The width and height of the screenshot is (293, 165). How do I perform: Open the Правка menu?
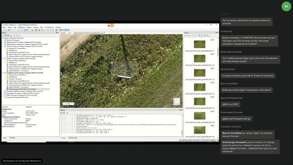click(x=10, y=27)
